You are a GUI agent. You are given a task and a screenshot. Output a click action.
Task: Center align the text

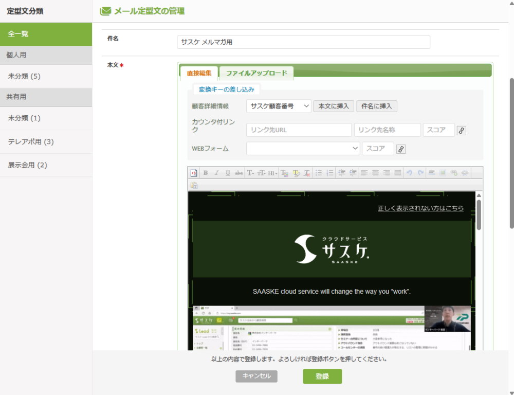[375, 173]
